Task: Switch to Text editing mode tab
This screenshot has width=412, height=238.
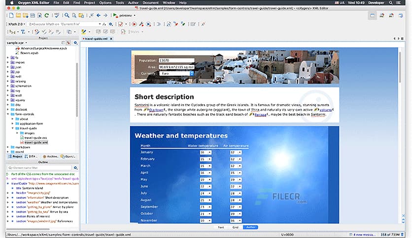Action: (221, 227)
